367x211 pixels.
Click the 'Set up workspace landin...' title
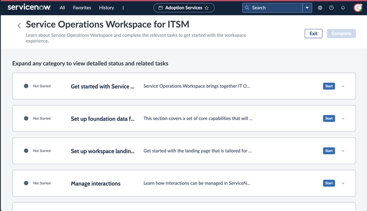(x=103, y=151)
